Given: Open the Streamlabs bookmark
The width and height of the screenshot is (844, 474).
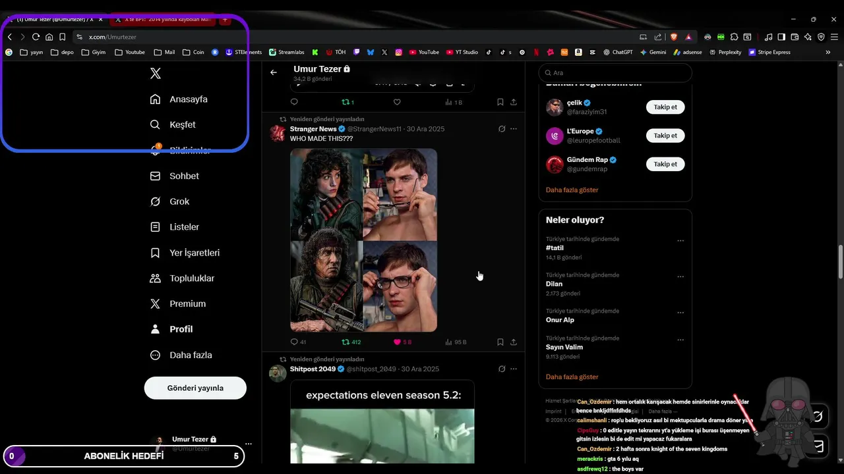Looking at the screenshot, I should [286, 52].
